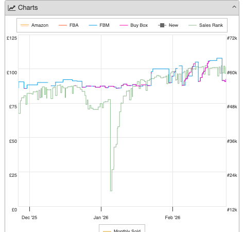
Task: Click the Sales Rank green swatch
Action: (193, 25)
